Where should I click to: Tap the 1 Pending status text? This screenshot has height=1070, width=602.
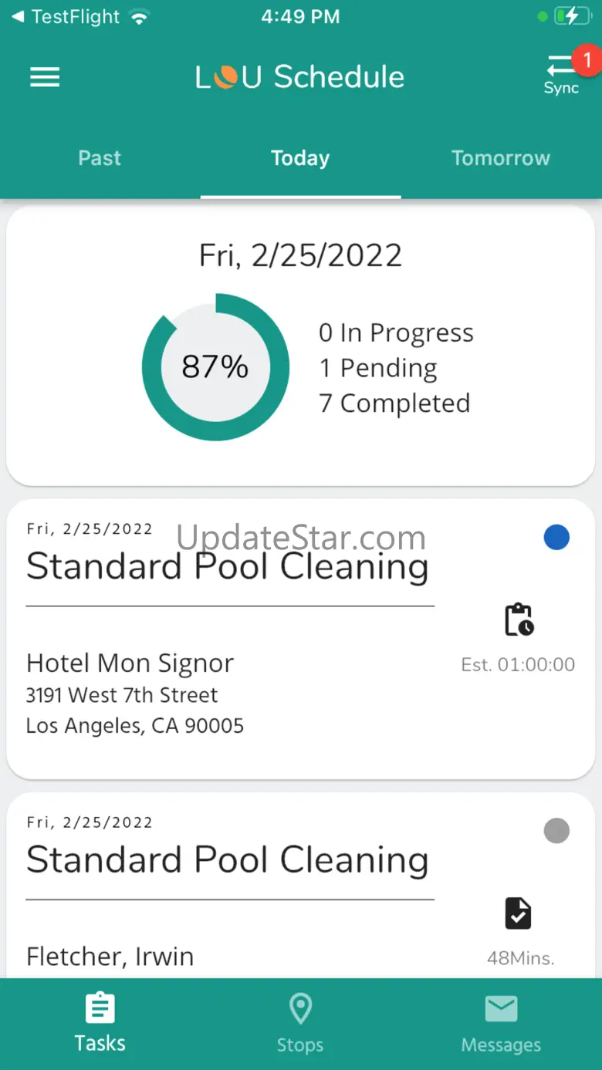click(x=378, y=368)
